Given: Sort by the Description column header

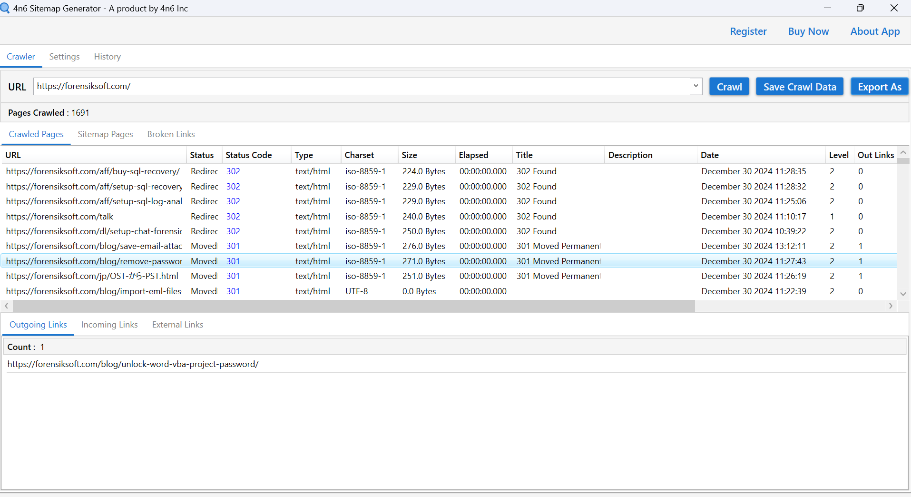Looking at the screenshot, I should [650, 155].
